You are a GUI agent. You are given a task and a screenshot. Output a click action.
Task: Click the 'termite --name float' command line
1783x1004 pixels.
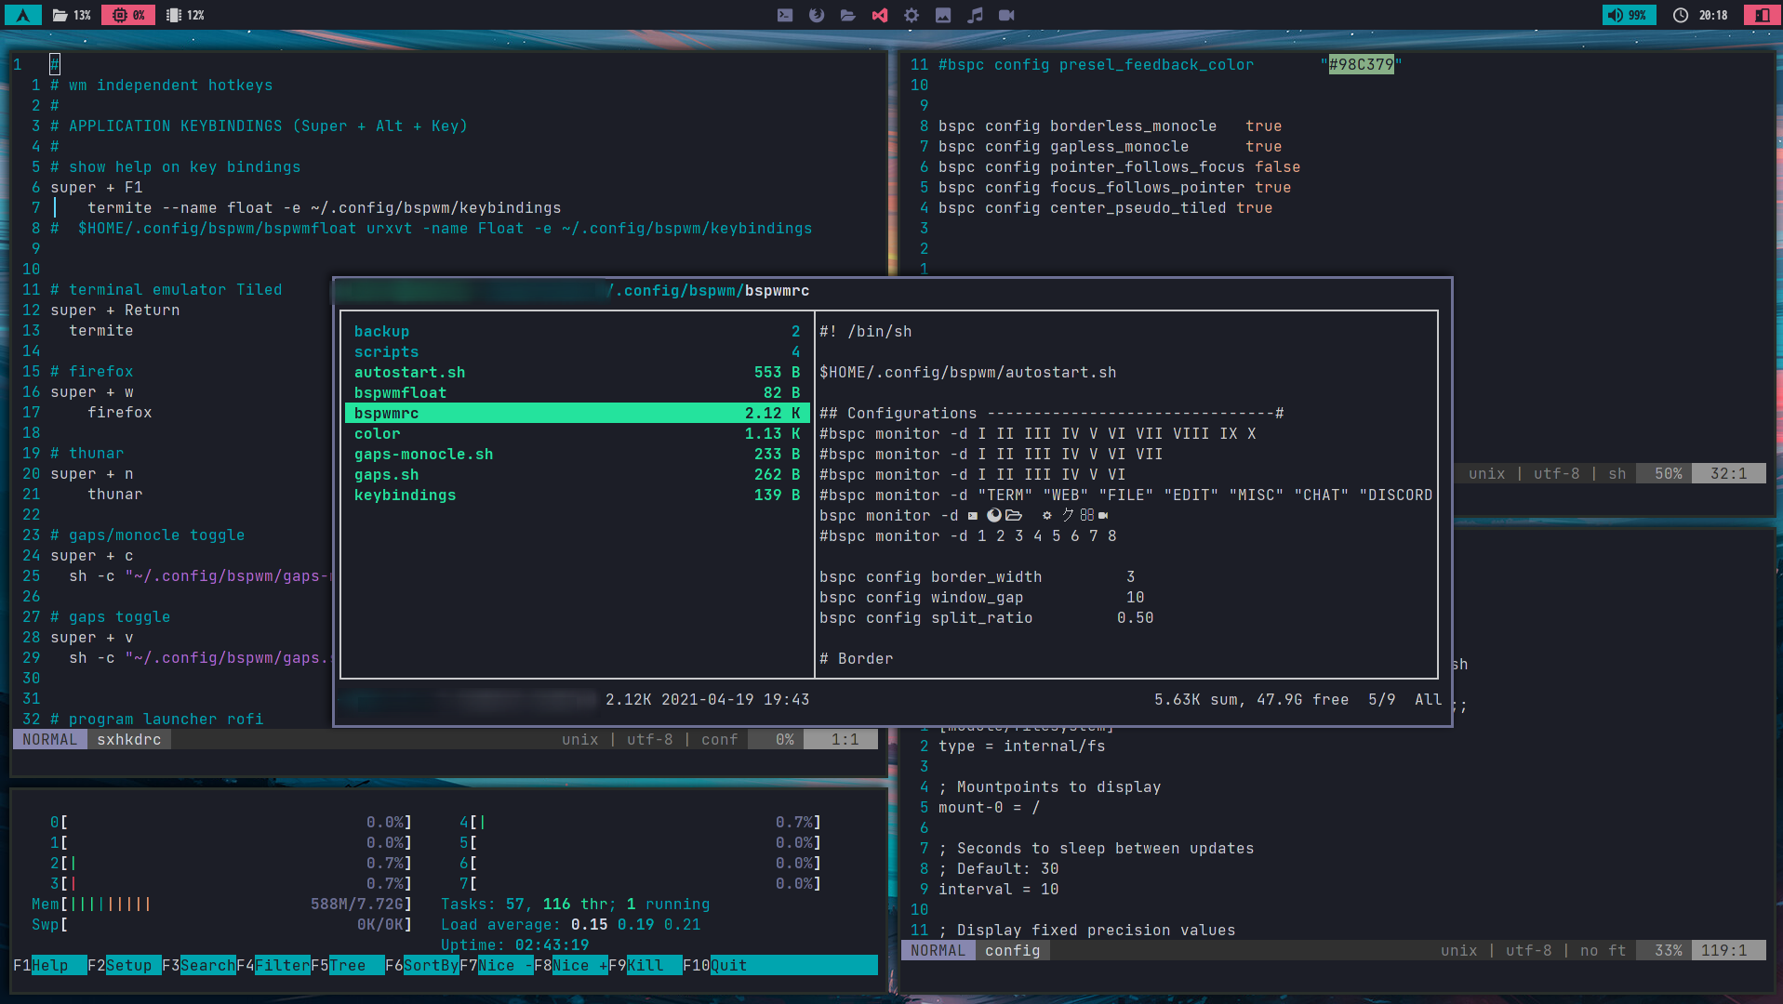point(325,208)
